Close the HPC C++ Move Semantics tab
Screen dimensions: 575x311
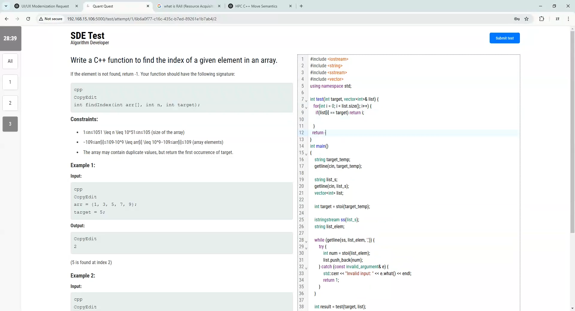[x=290, y=6]
